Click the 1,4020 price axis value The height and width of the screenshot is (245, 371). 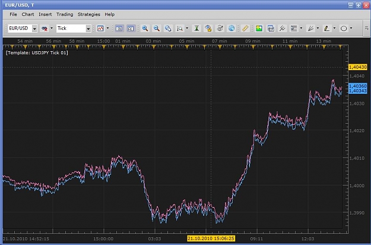click(357, 131)
